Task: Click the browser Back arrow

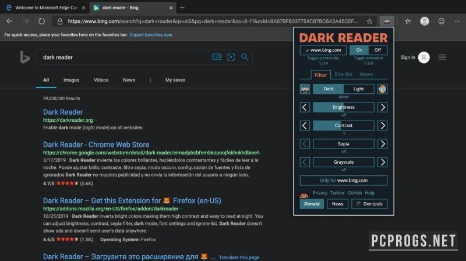Action: pos(9,21)
